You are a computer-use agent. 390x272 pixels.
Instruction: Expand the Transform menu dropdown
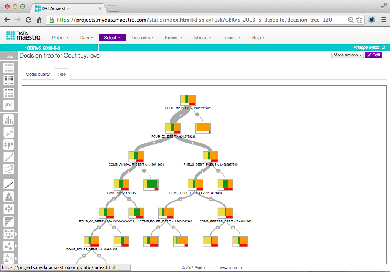coord(142,38)
